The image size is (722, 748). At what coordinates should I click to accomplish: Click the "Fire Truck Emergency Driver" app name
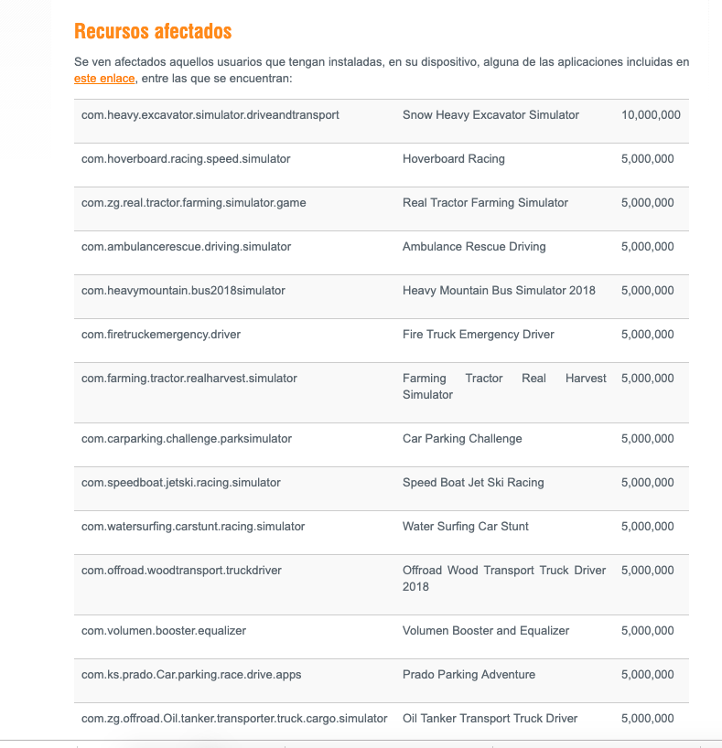479,335
